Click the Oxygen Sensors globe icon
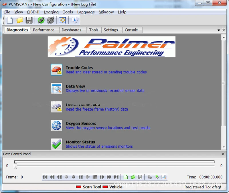The height and width of the screenshot is (193, 229). [x=56, y=125]
